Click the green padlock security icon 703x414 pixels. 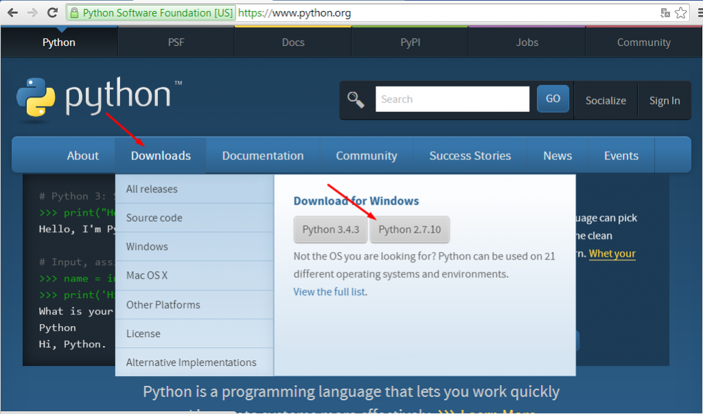click(x=74, y=12)
